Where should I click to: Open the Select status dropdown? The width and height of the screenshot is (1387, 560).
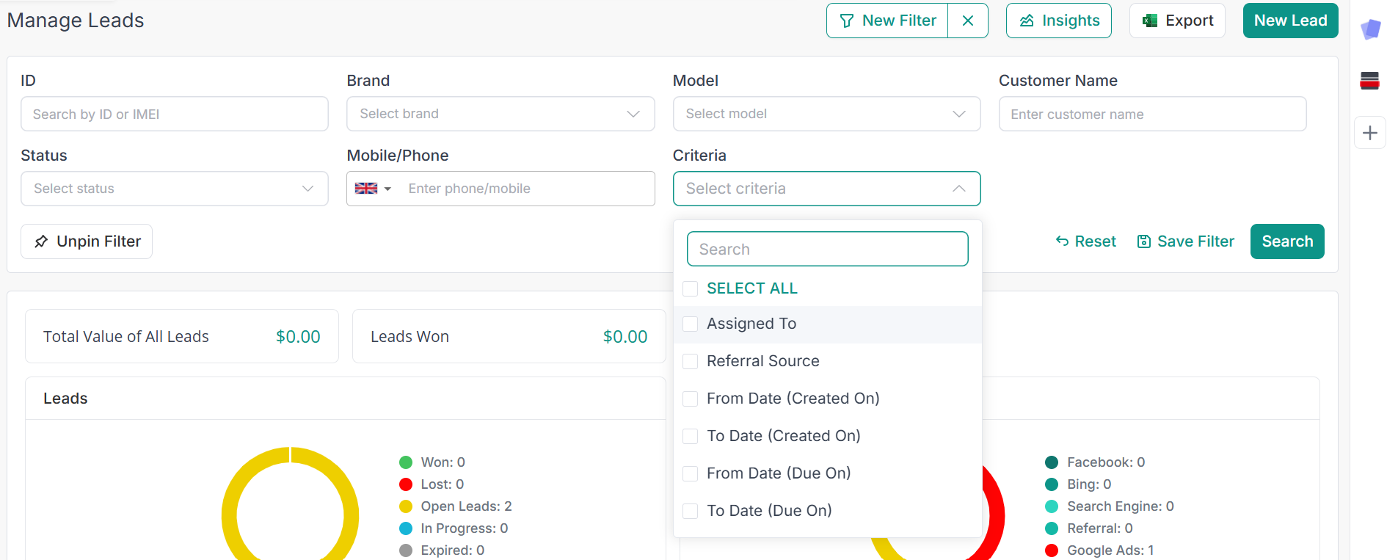point(175,189)
